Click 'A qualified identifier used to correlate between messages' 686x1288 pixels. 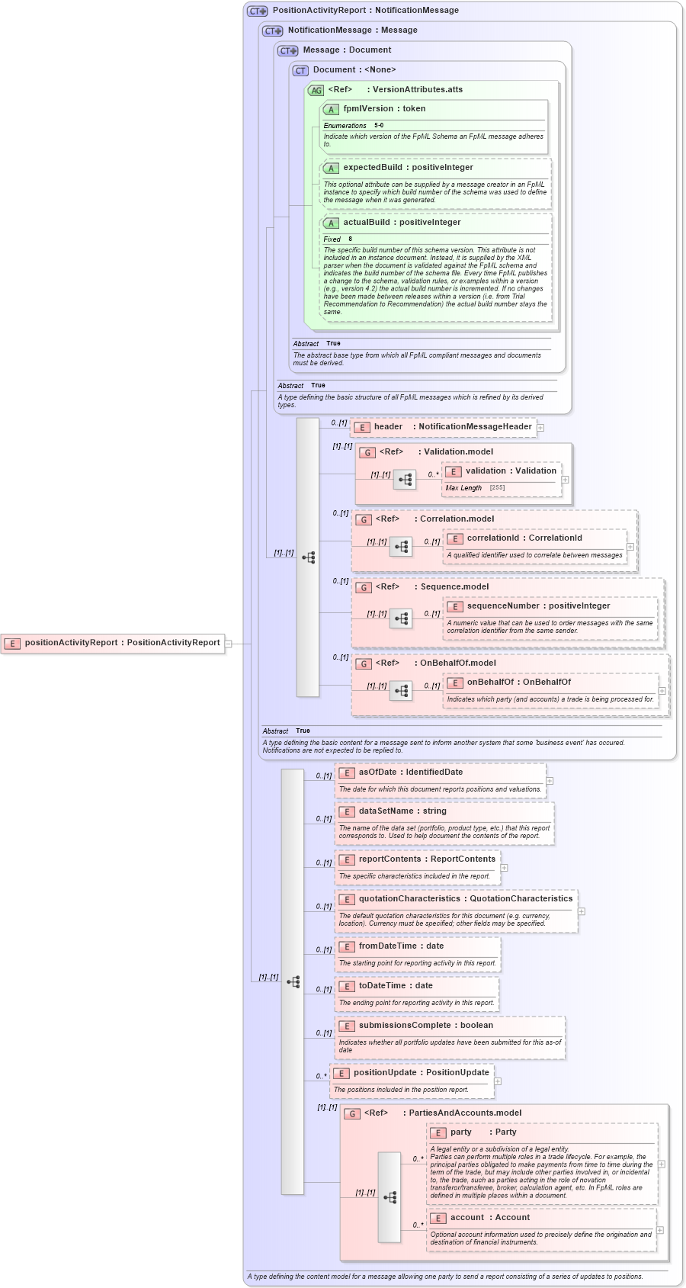(x=534, y=555)
